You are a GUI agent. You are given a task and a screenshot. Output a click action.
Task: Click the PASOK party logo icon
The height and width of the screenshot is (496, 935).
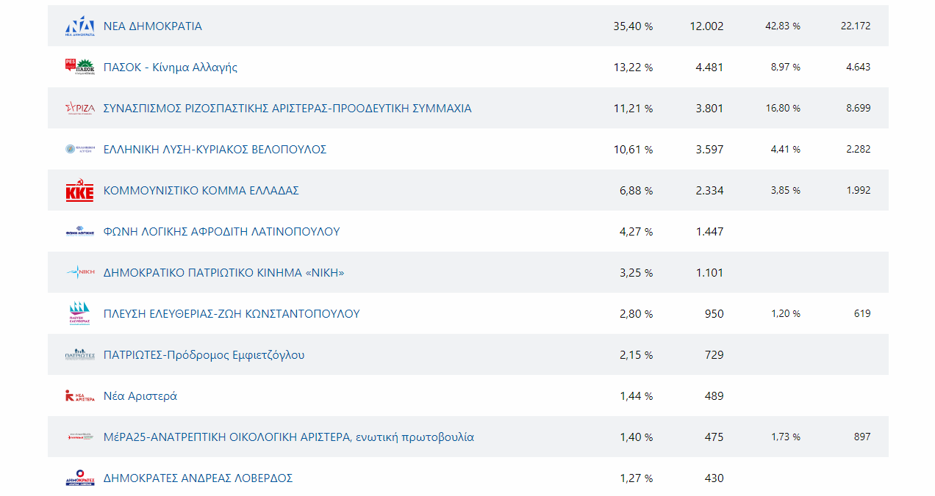79,67
